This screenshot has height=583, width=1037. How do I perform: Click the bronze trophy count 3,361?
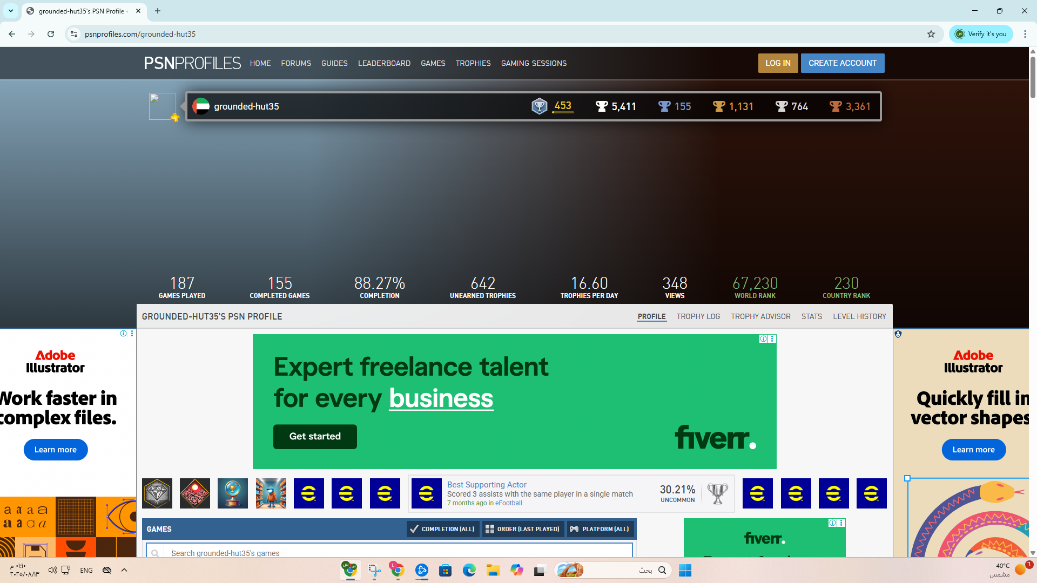[x=850, y=106]
